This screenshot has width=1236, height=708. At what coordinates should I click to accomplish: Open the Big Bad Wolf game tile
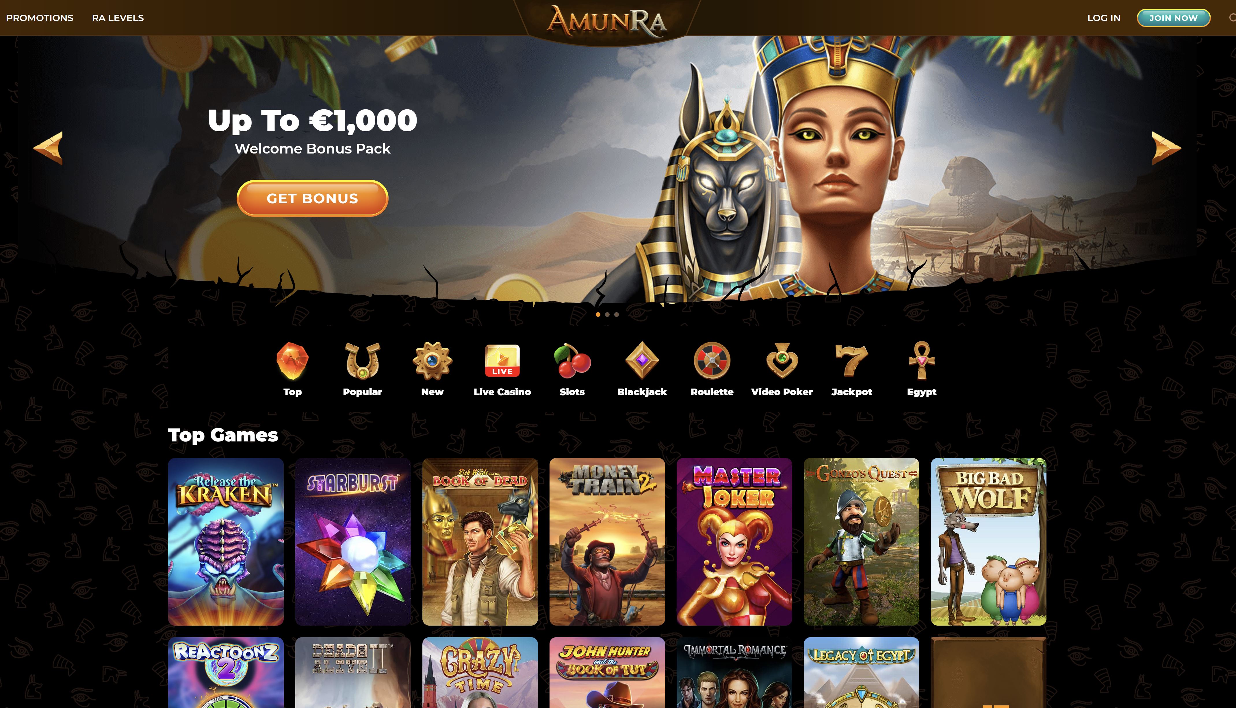988,542
